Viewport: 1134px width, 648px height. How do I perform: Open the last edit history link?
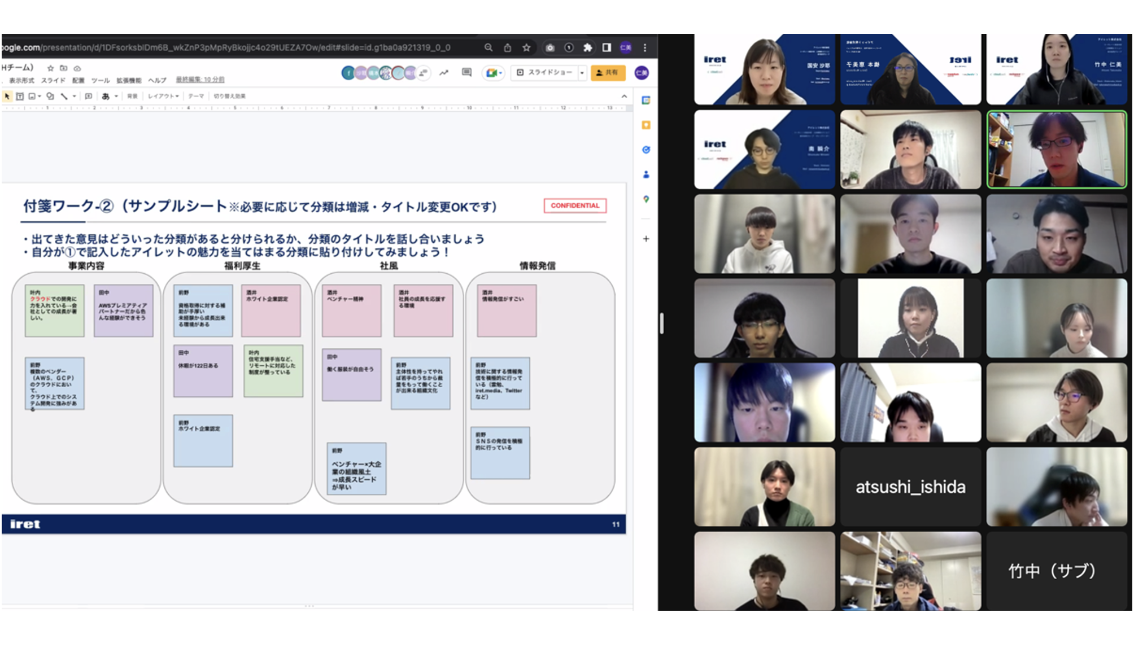click(x=200, y=80)
